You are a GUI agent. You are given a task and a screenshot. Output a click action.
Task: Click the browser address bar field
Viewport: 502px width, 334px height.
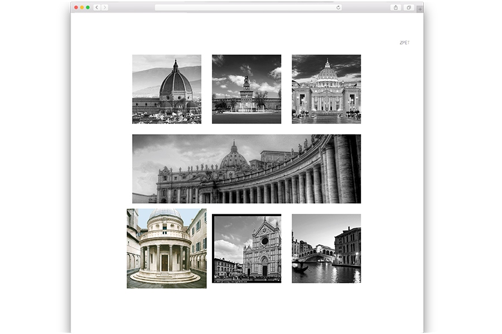click(x=245, y=7)
